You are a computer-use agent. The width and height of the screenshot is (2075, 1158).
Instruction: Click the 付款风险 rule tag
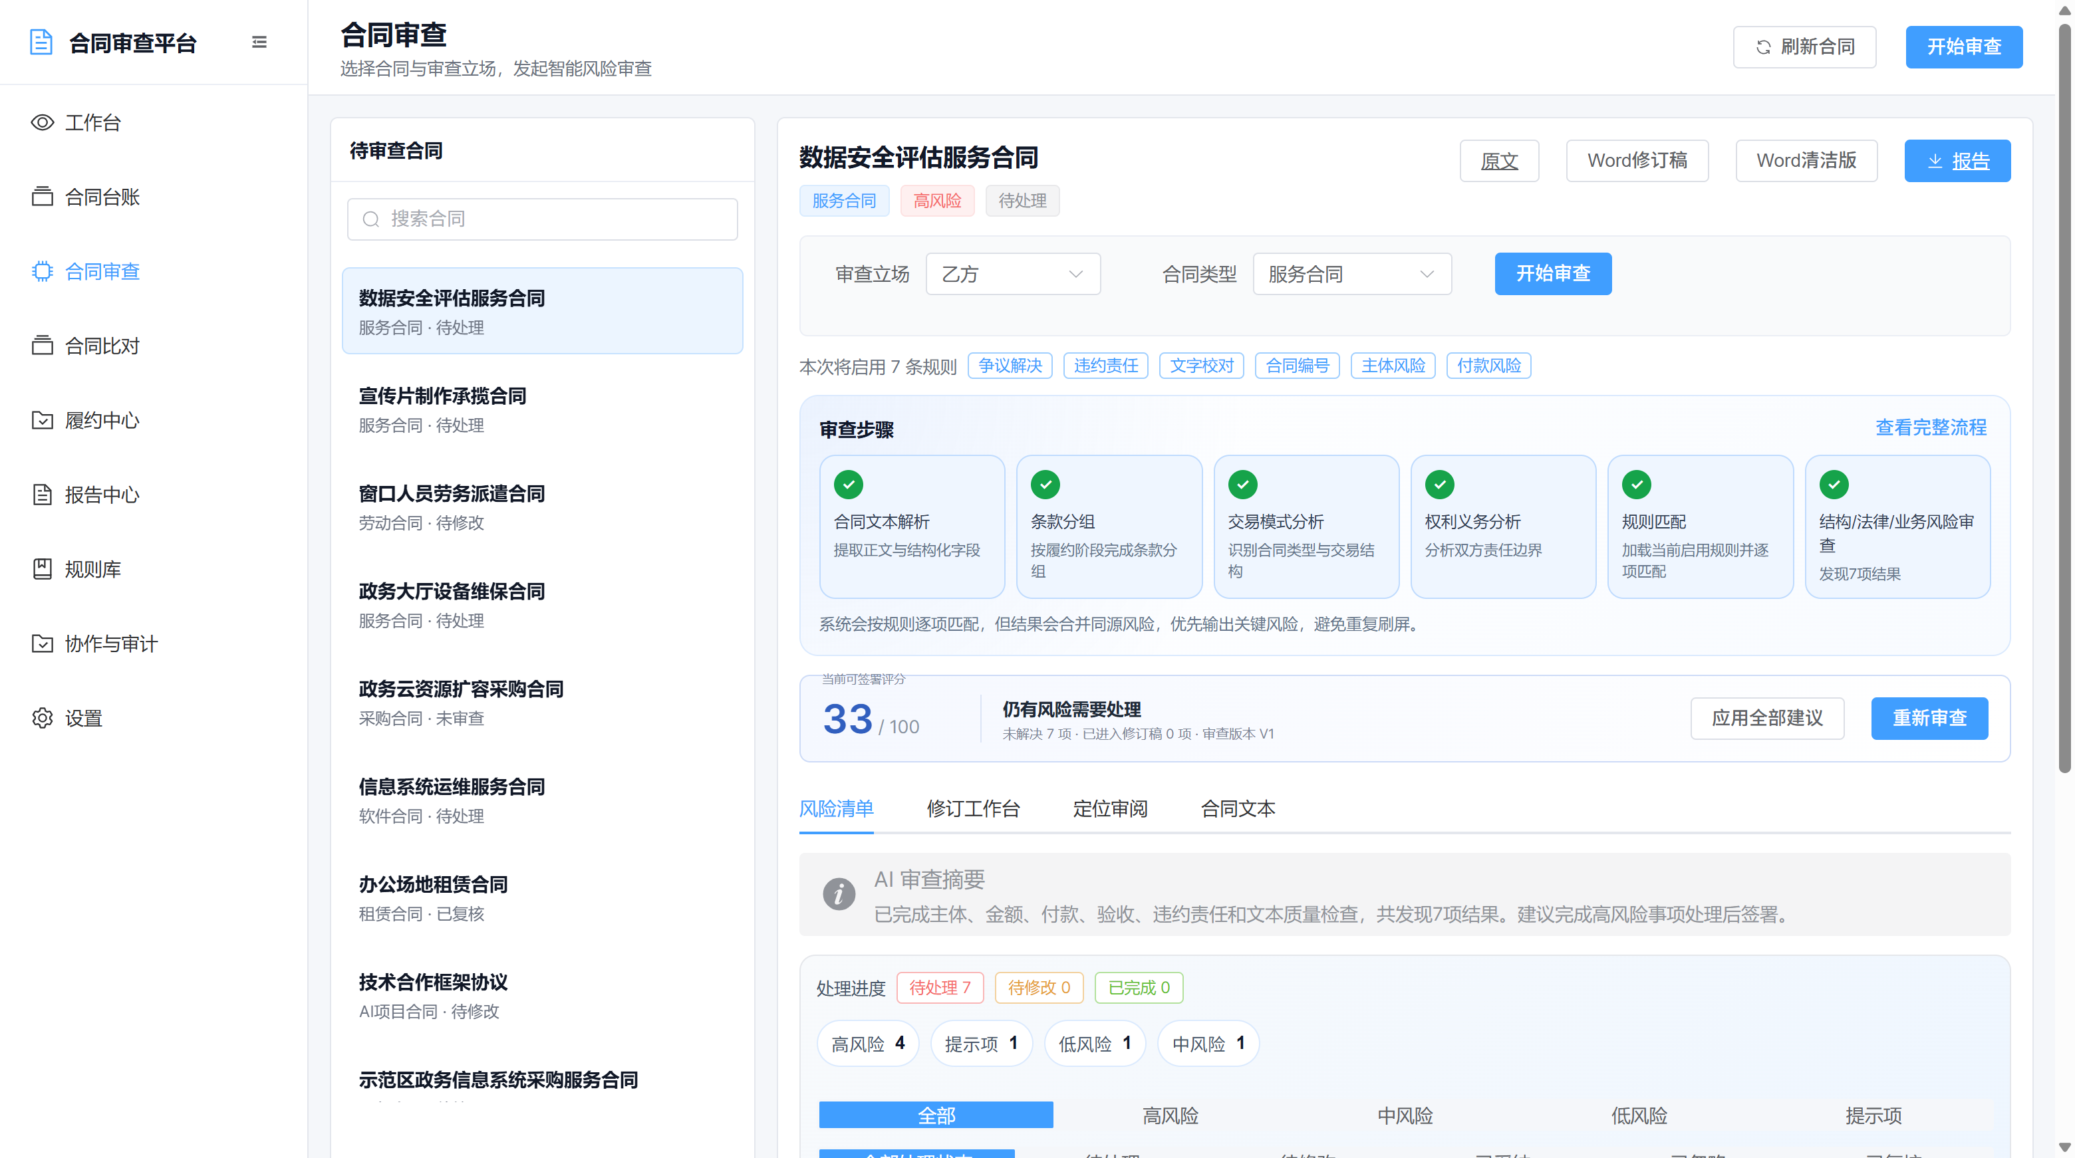1488,366
